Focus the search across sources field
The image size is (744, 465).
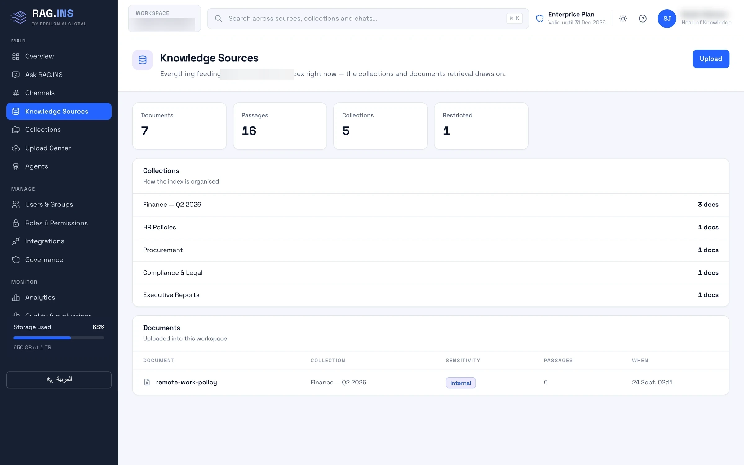click(368, 19)
